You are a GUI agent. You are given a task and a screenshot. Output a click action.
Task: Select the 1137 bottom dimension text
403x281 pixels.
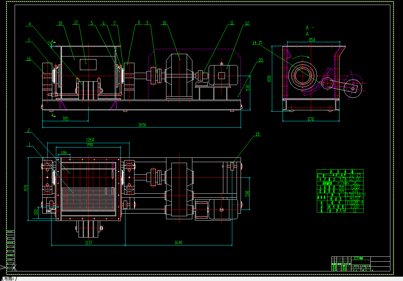tap(88, 243)
